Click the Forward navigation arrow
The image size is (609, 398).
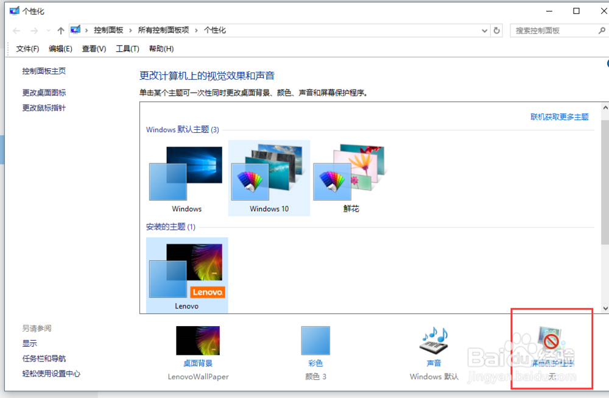[34, 30]
